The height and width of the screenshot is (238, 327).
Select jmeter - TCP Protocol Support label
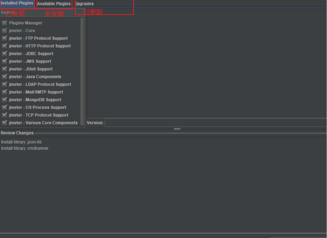point(39,115)
